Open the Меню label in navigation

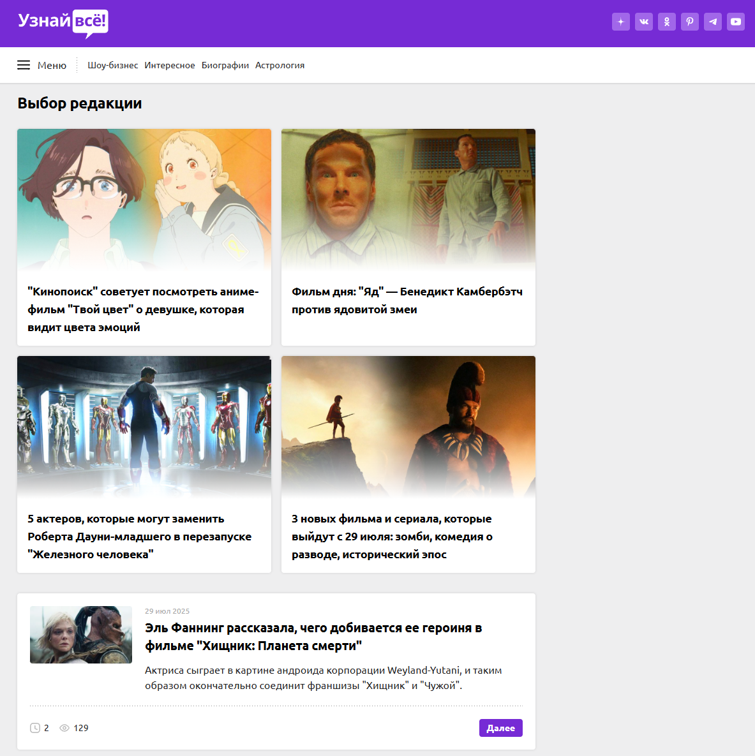click(x=52, y=65)
